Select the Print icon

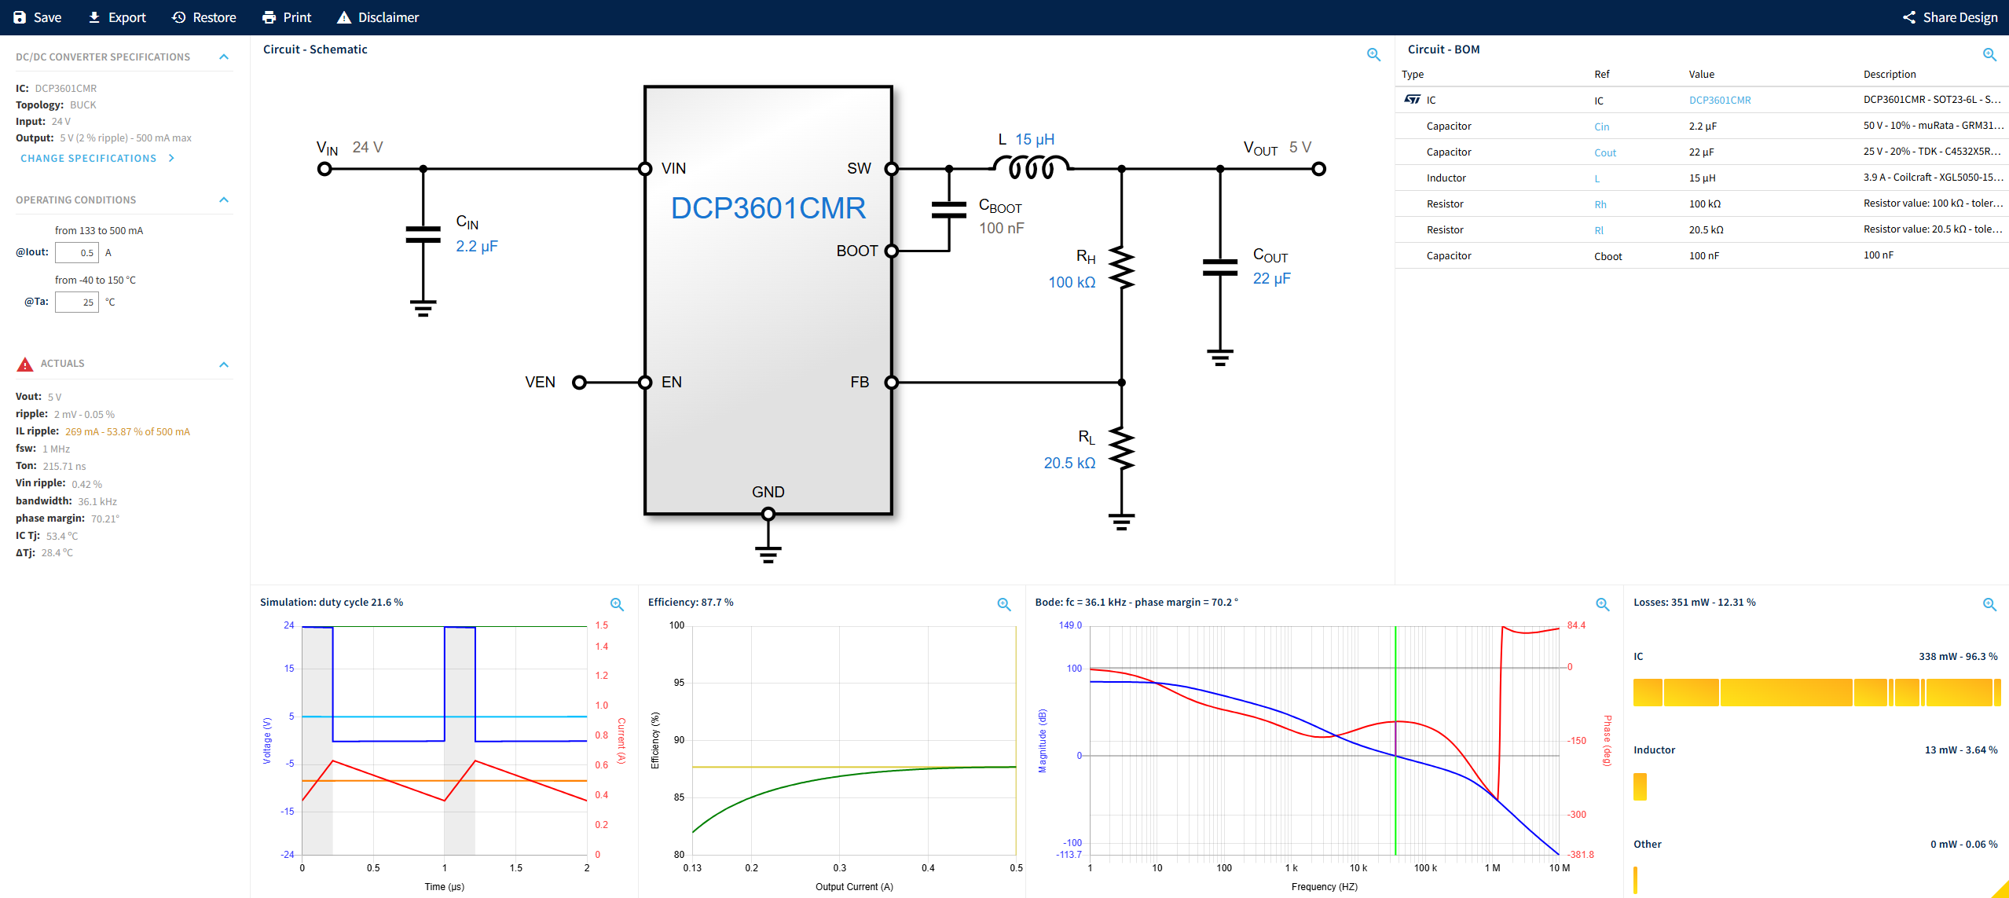267,16
